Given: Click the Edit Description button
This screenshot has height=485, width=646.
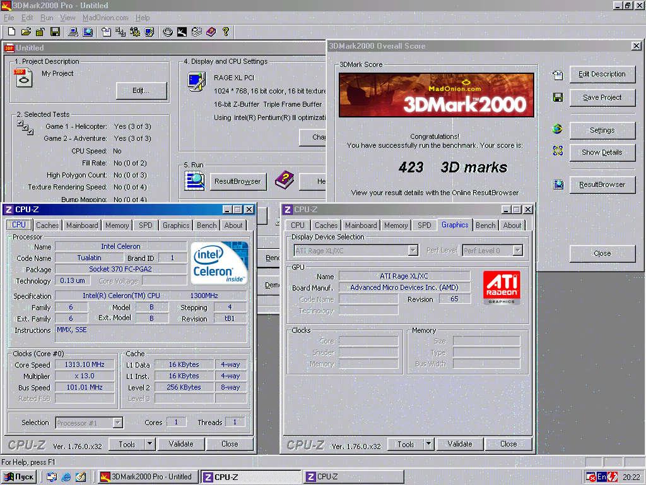Looking at the screenshot, I should [602, 75].
